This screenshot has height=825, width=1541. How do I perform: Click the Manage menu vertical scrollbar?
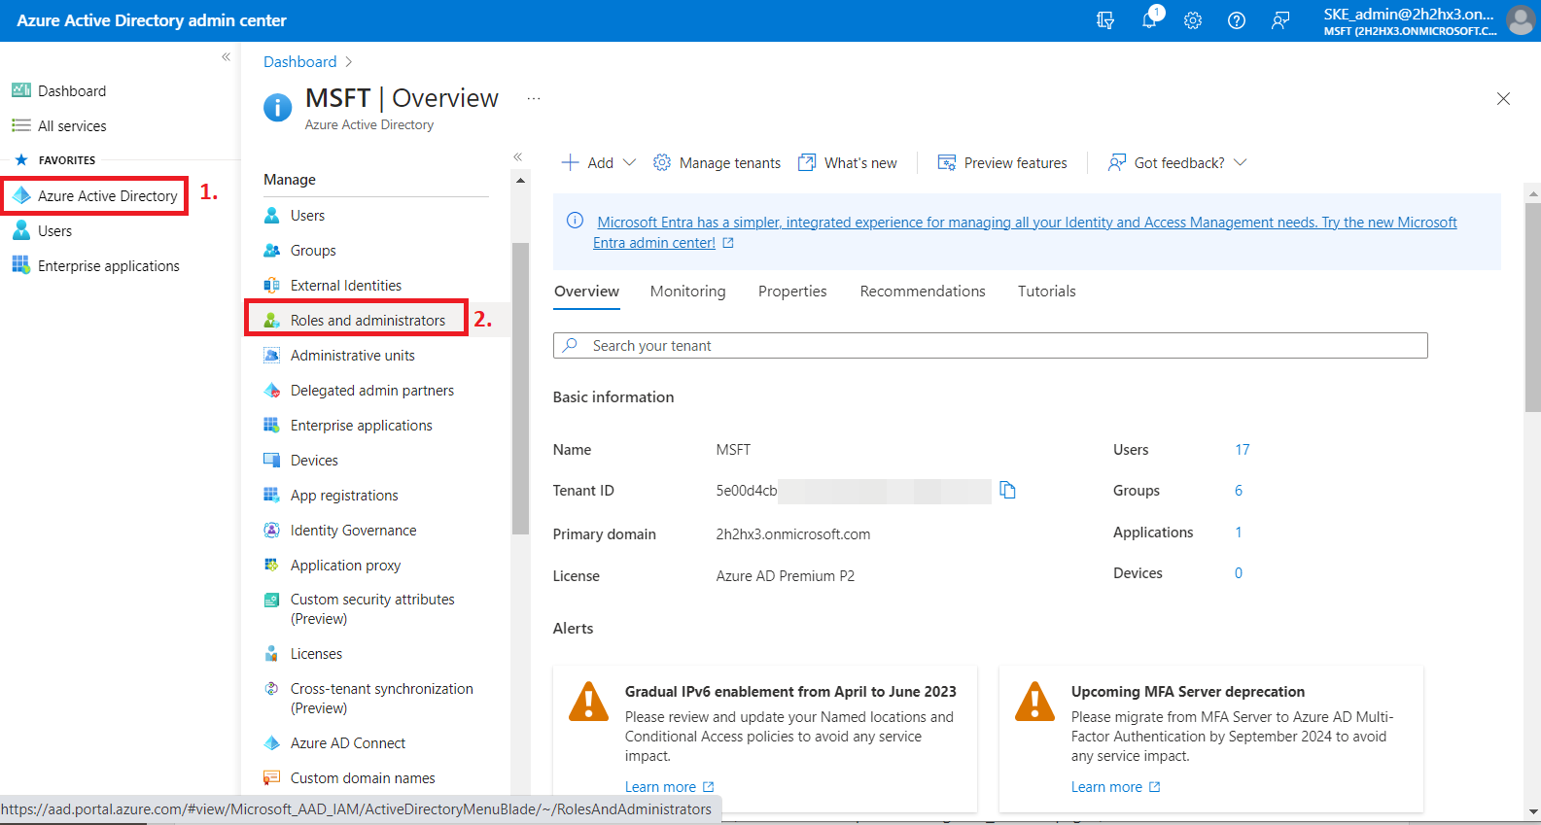coord(520,389)
